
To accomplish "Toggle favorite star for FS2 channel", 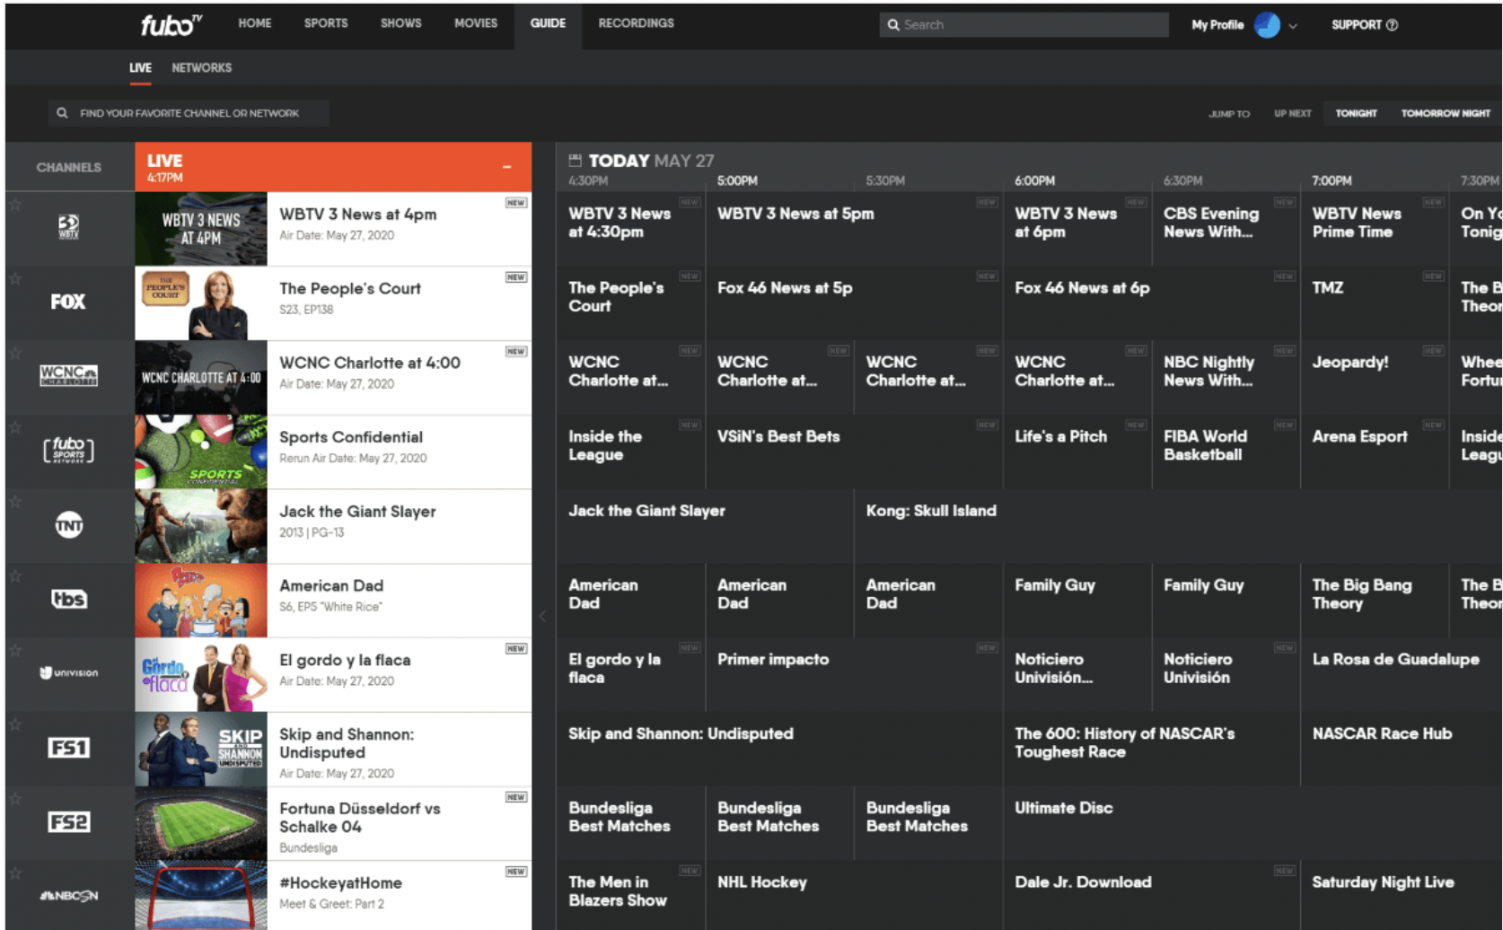I will click(x=15, y=798).
